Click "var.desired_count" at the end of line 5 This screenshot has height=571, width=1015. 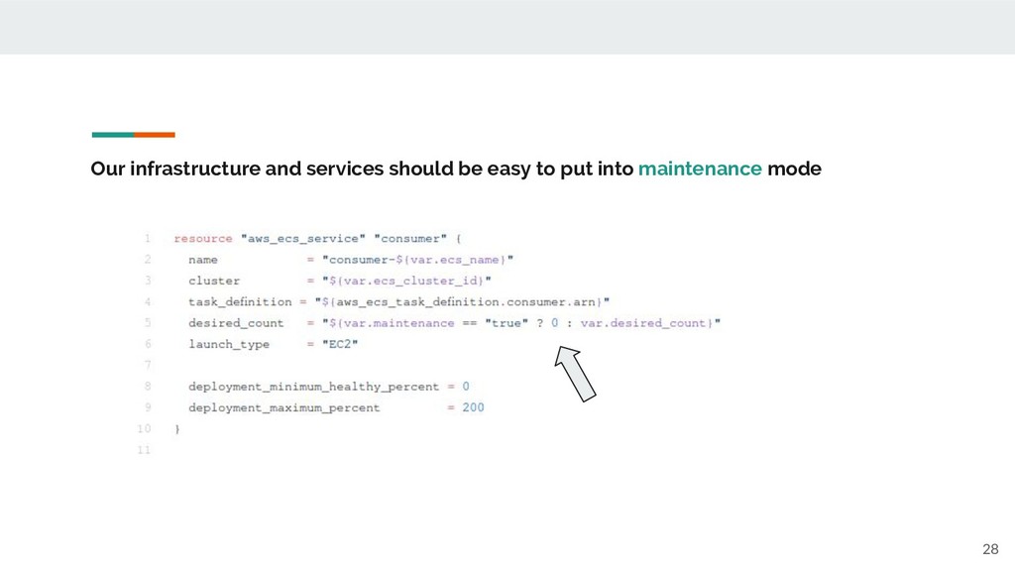pyautogui.click(x=642, y=323)
